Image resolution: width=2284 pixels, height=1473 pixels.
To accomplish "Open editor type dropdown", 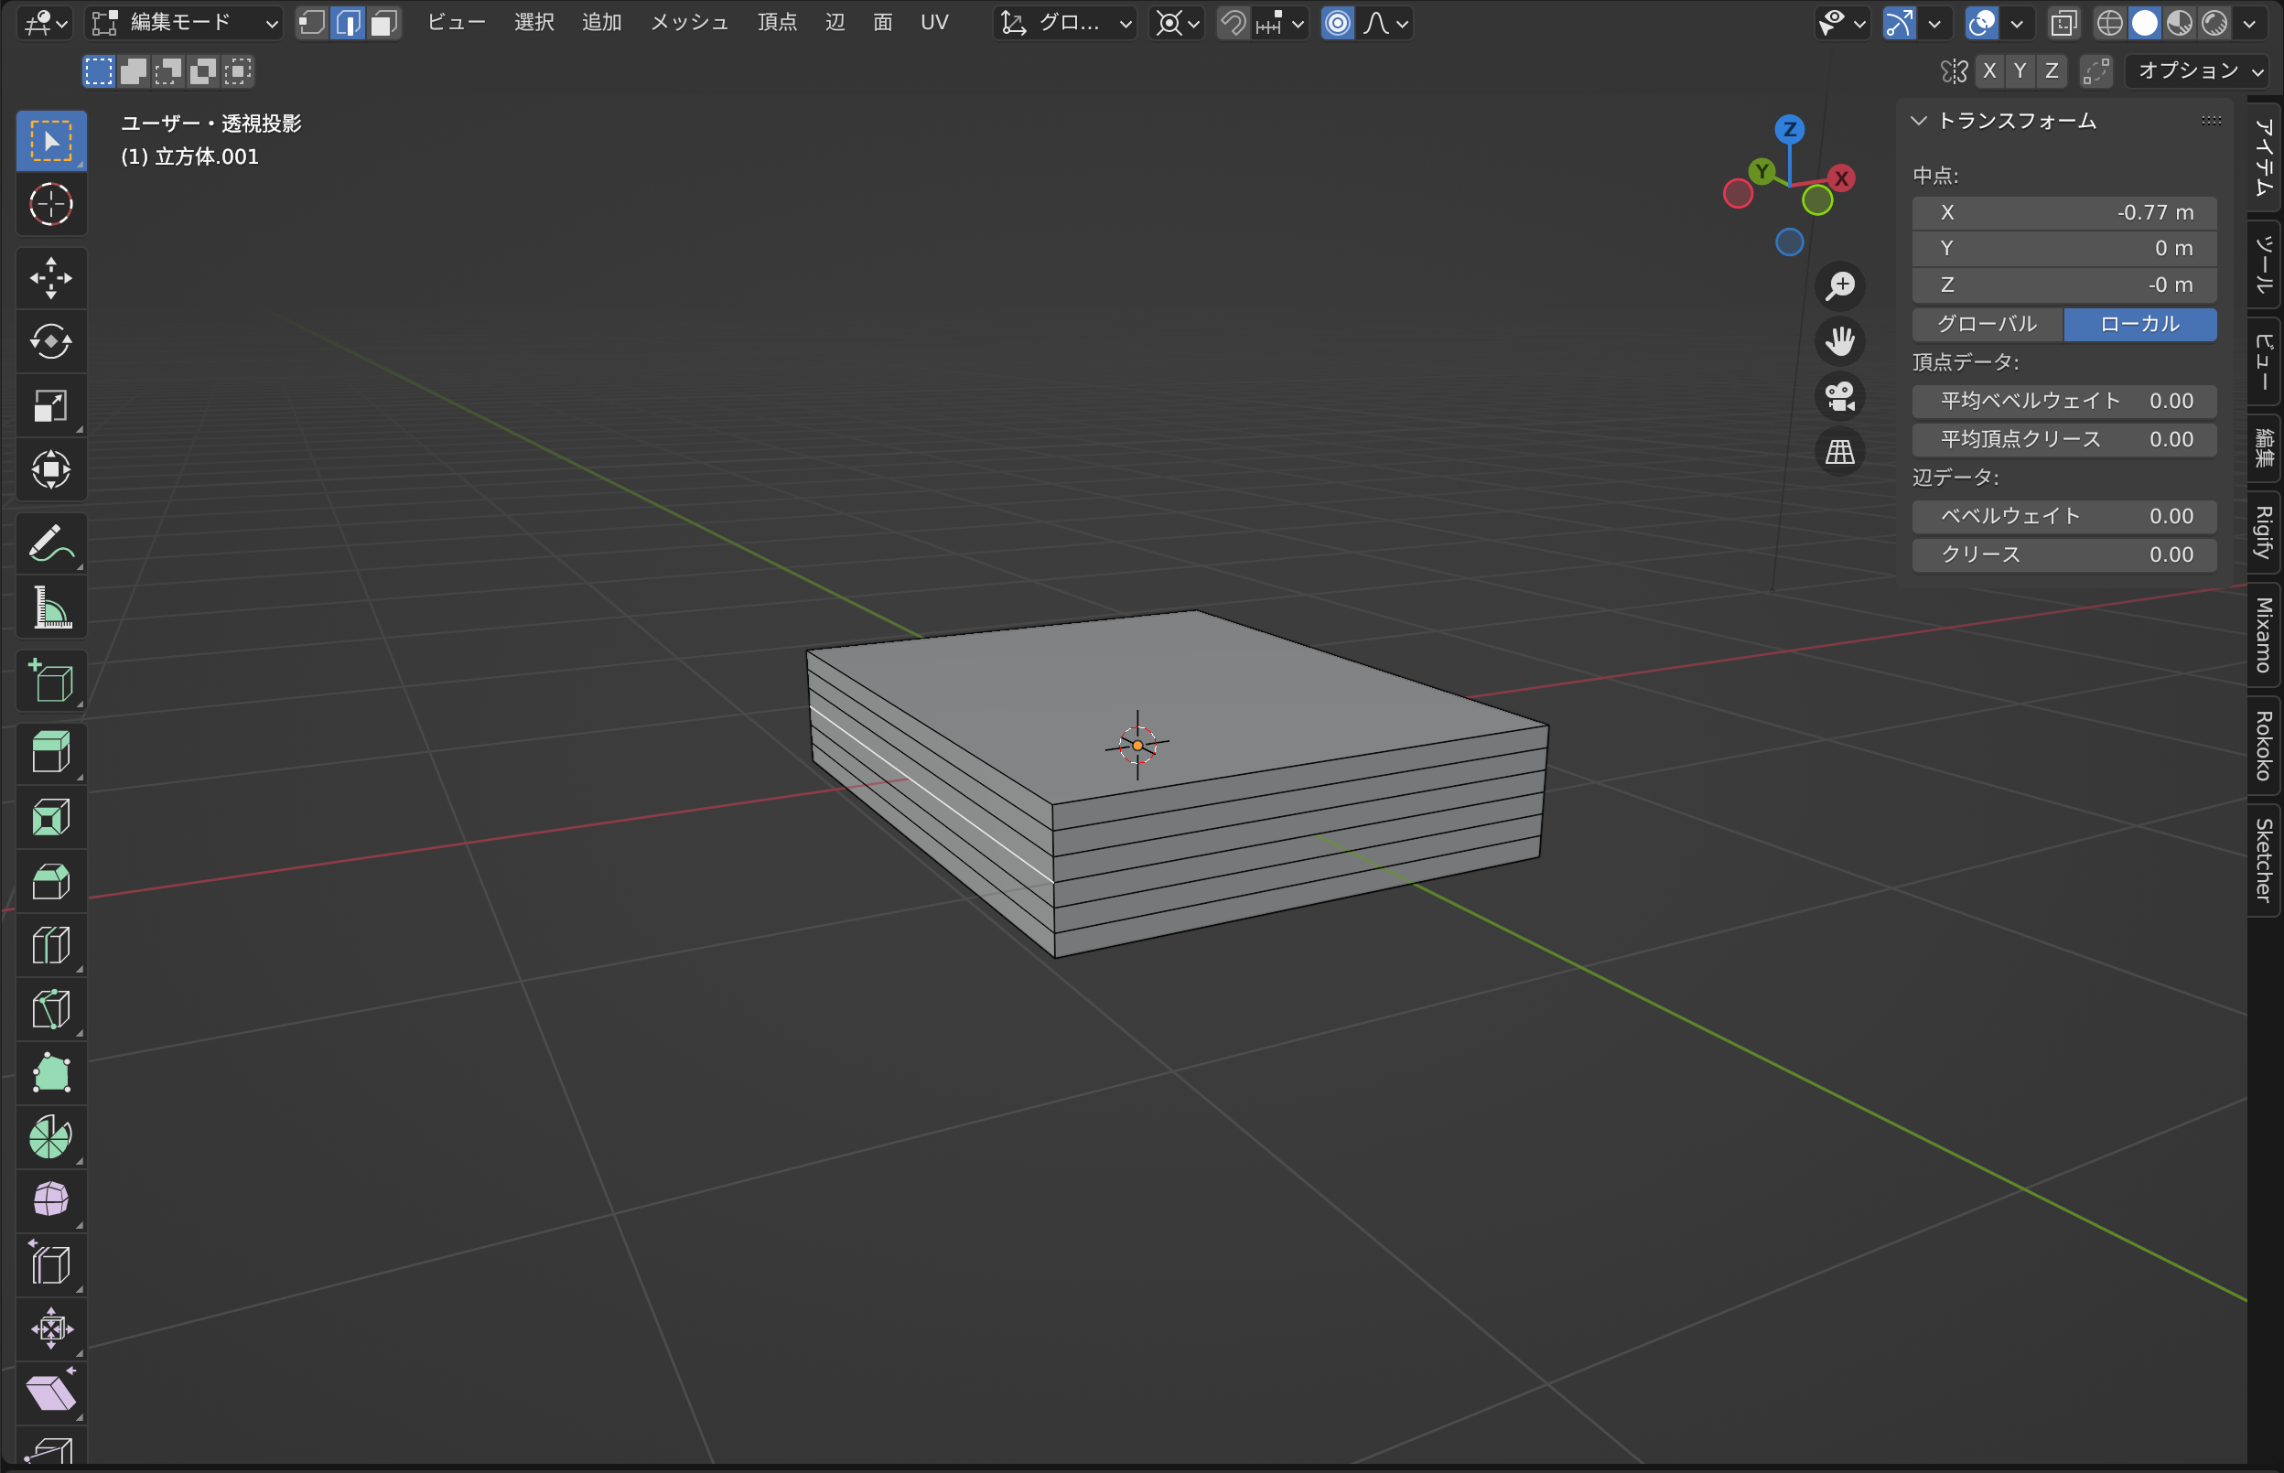I will [x=45, y=22].
